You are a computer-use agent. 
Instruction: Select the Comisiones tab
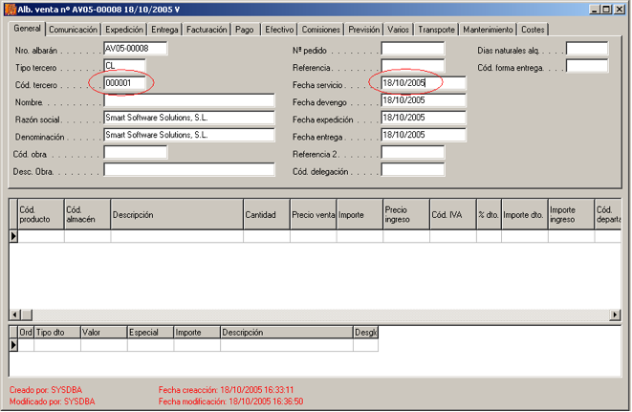click(x=320, y=30)
